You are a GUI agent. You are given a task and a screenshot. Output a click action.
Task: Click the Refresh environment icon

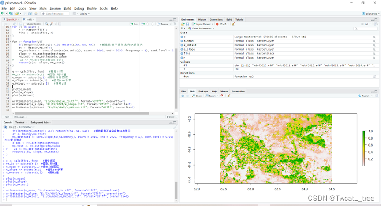coord(375,24)
